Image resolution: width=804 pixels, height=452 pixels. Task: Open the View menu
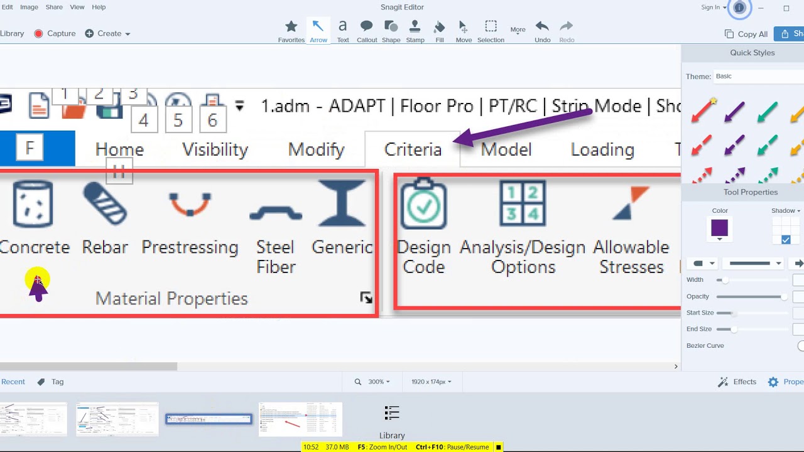point(77,7)
